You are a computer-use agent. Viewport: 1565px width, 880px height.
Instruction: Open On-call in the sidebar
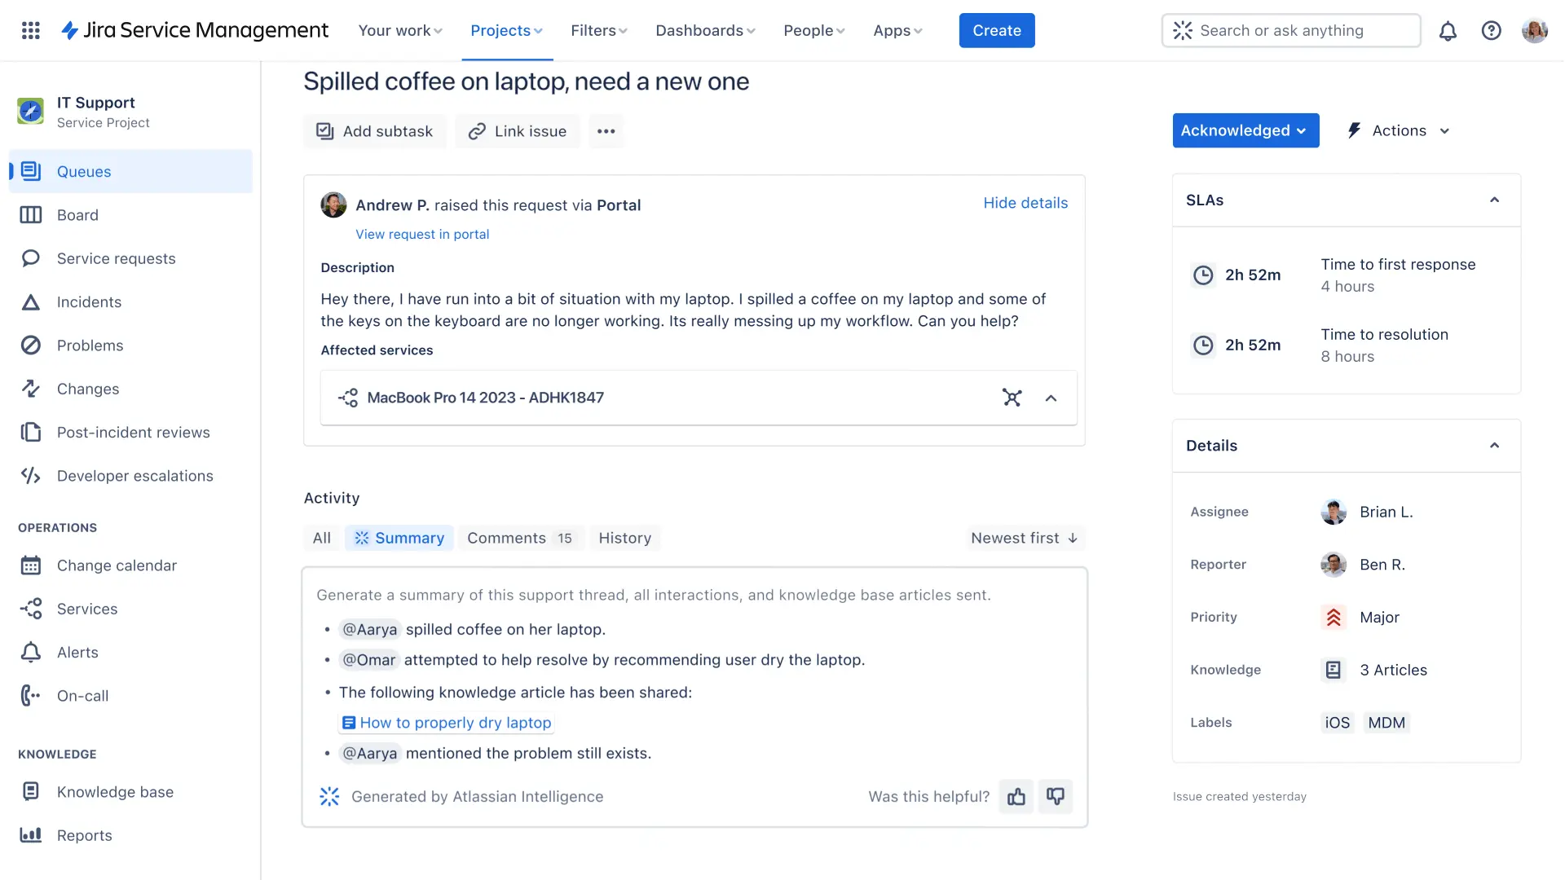click(x=82, y=696)
